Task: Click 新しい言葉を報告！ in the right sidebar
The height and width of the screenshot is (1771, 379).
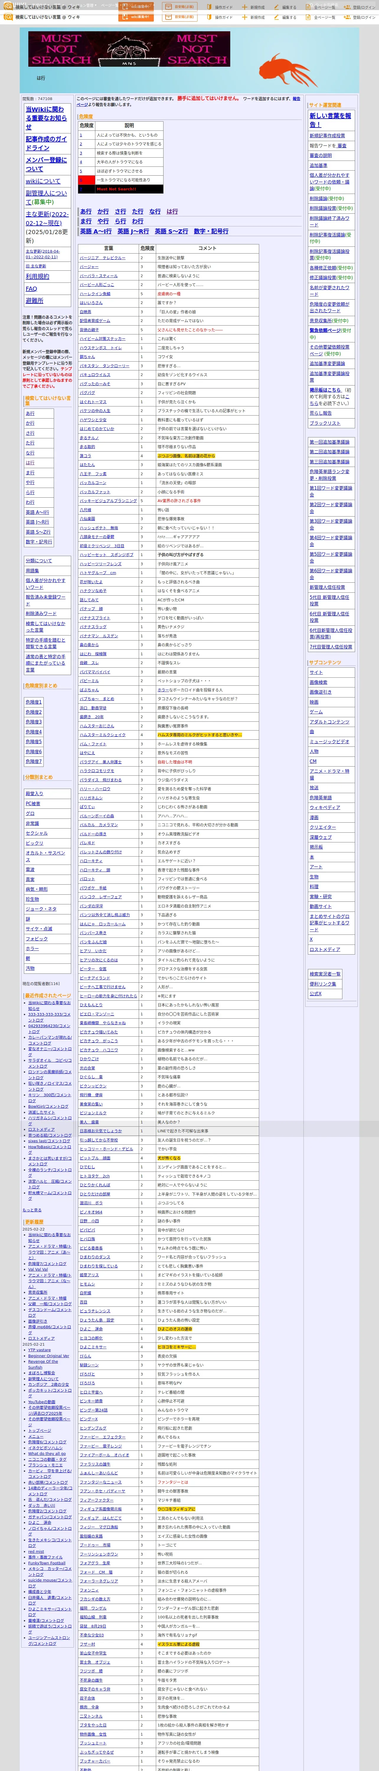Action: click(x=330, y=120)
